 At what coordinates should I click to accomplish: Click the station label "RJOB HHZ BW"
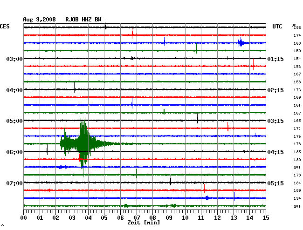(x=83, y=20)
